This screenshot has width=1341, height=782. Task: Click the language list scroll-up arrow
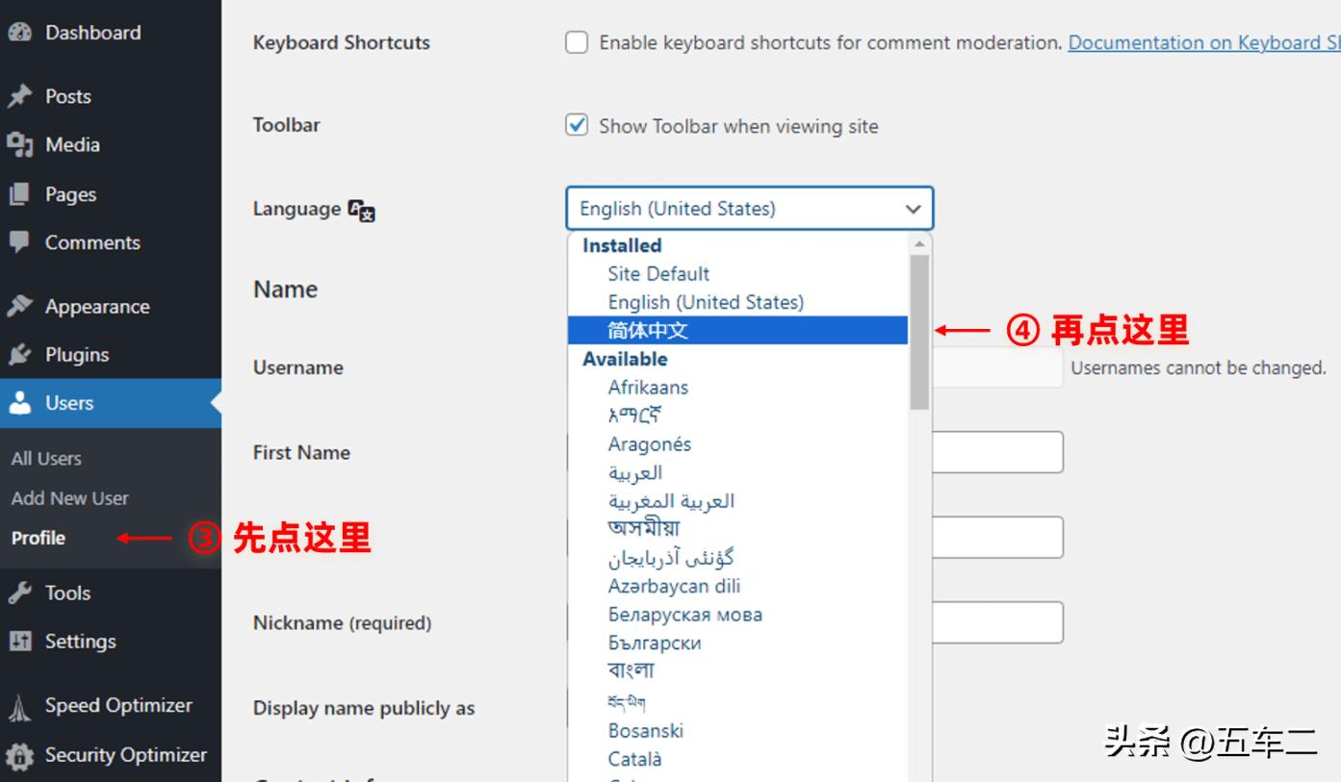(919, 244)
